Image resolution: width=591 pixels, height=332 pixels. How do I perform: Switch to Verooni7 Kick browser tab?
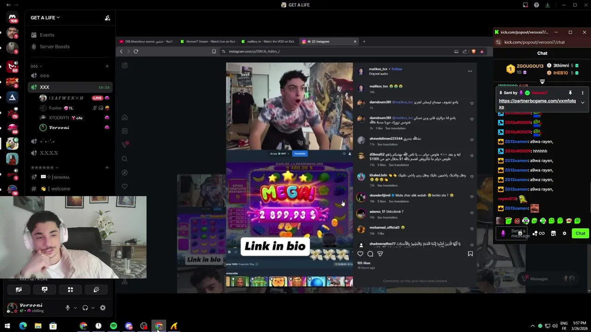(x=208, y=41)
